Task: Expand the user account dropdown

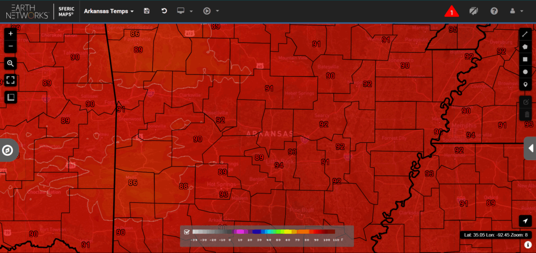Action: coord(516,11)
